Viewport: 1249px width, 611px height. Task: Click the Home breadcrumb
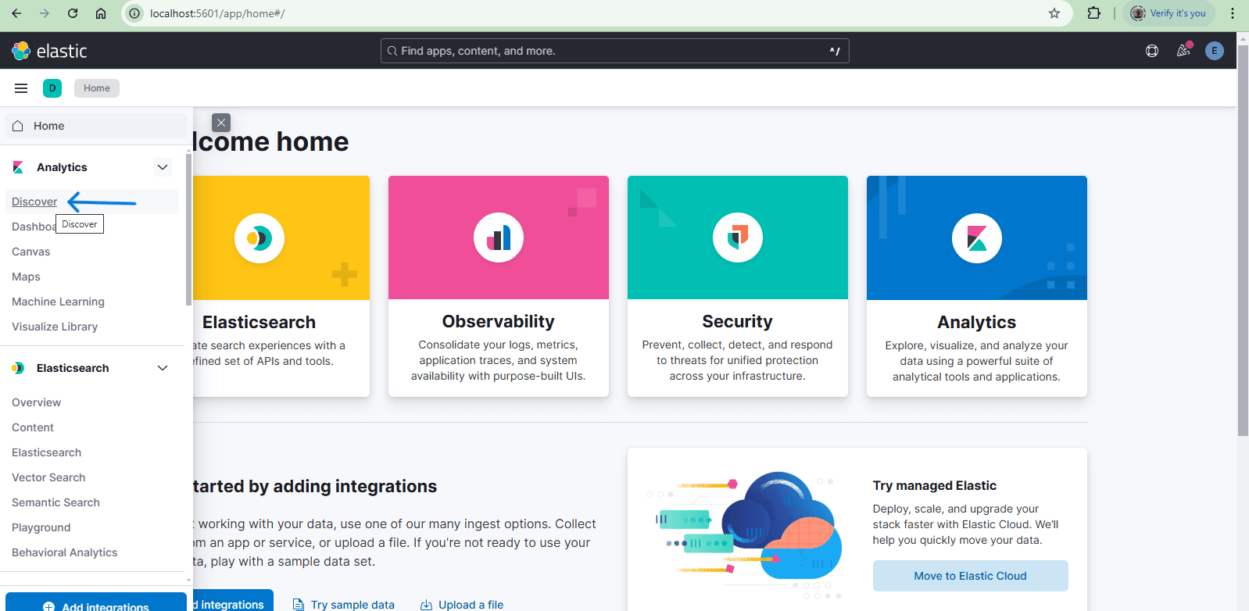[x=97, y=88]
